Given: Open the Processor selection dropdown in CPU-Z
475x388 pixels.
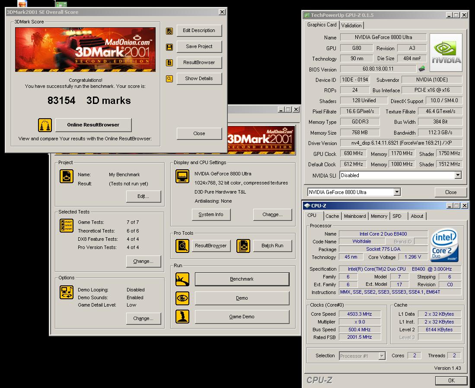Looking at the screenshot, I should pyautogui.click(x=382, y=356).
